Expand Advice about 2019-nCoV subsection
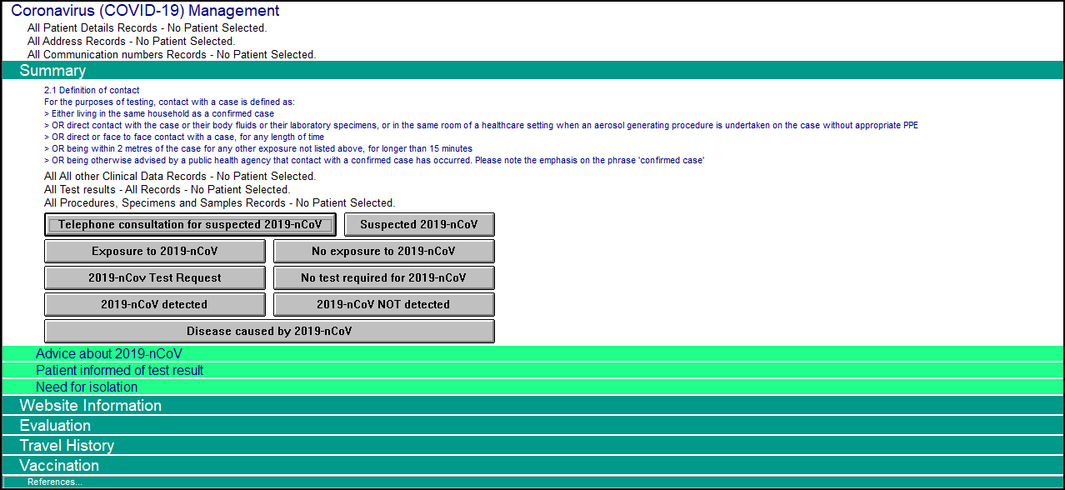1065x490 pixels. (108, 354)
